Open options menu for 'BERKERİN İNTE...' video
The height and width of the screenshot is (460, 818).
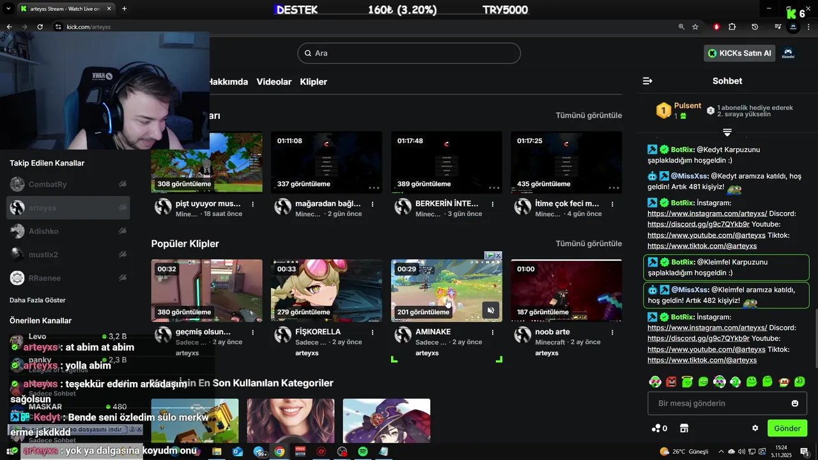click(x=493, y=204)
